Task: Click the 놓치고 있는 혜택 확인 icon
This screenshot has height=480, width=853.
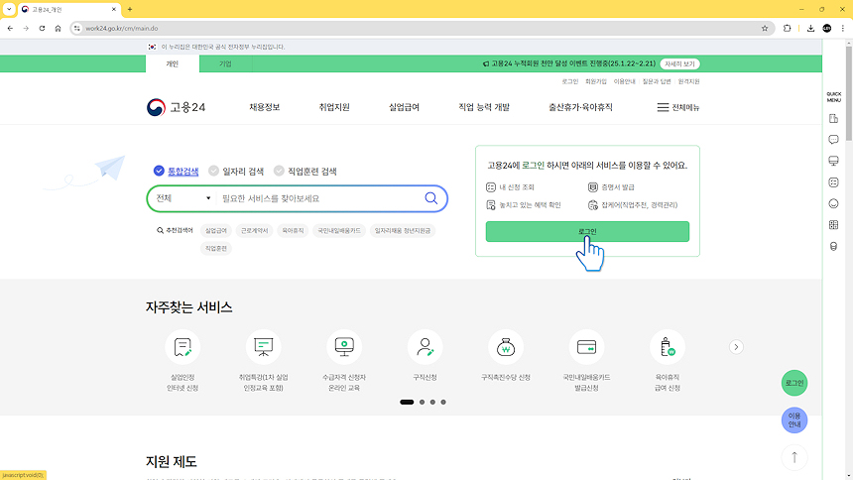Action: tap(491, 205)
